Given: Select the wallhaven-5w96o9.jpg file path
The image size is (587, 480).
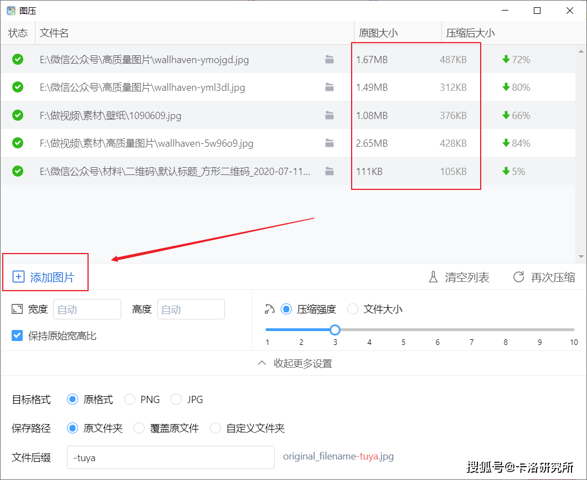Looking at the screenshot, I should [x=146, y=143].
